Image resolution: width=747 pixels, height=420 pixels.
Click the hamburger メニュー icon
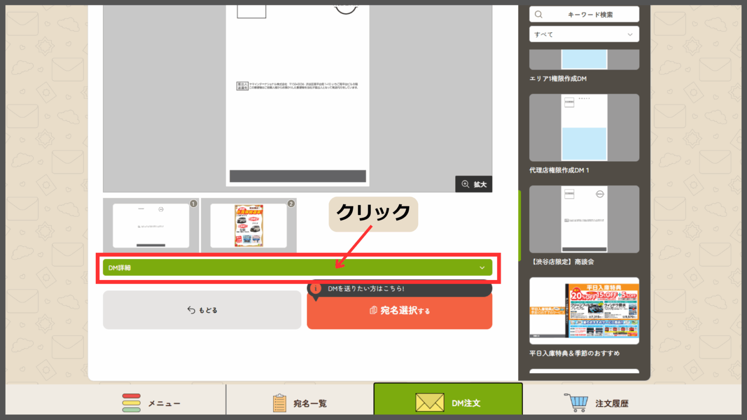(x=131, y=403)
